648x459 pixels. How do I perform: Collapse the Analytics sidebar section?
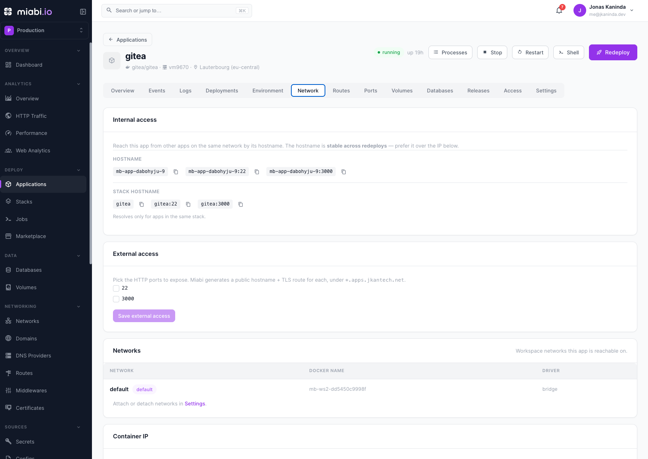click(78, 84)
